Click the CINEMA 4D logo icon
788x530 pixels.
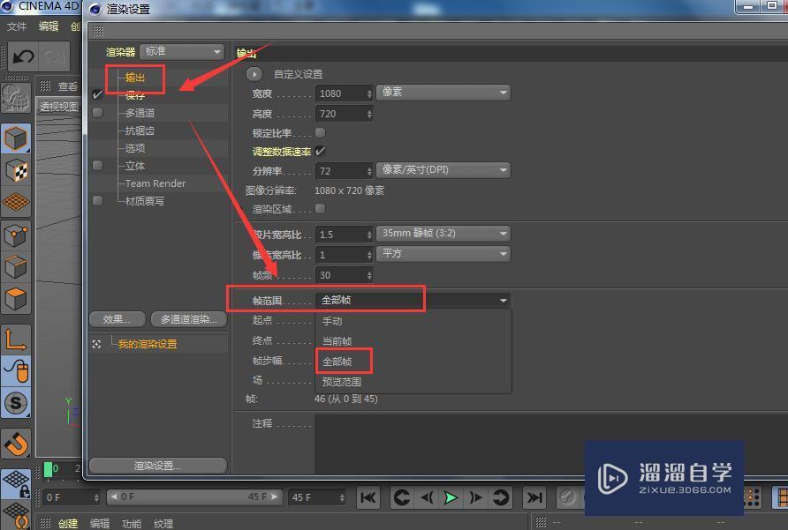[x=9, y=6]
